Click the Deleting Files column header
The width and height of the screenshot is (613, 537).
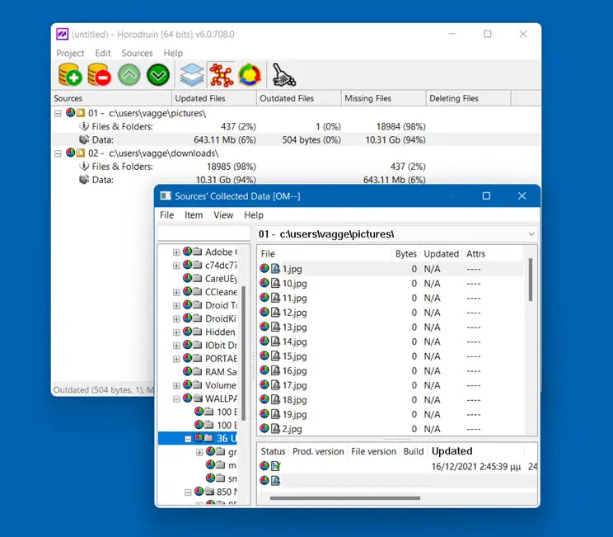tap(468, 98)
